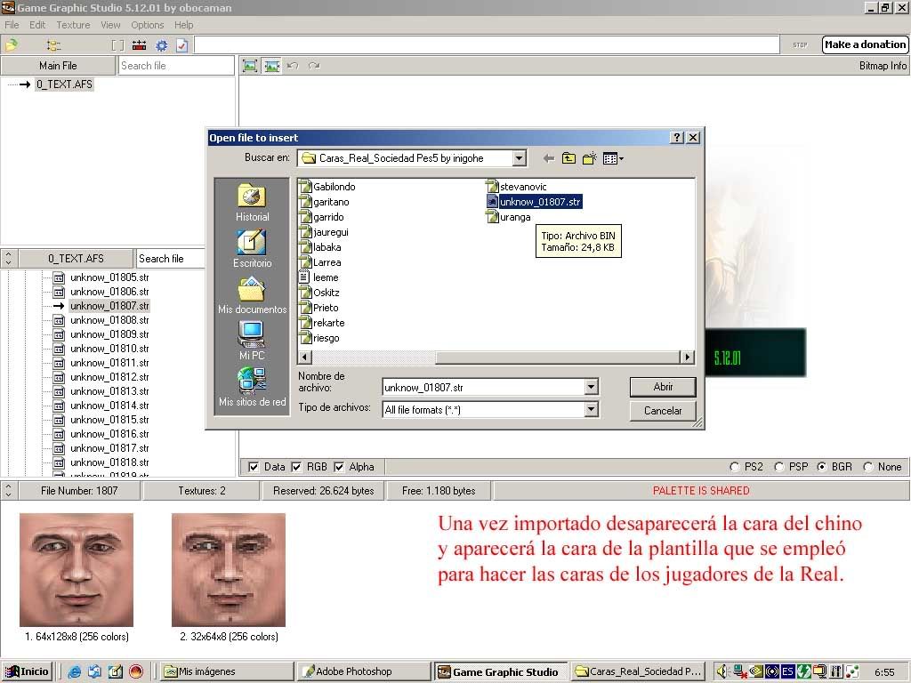Click the redo arrow icon
This screenshot has width=911, height=683.
(x=314, y=66)
